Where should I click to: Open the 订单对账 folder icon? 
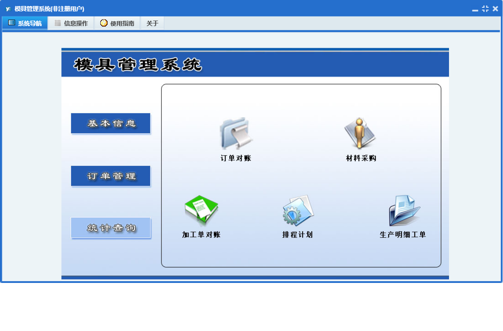pyautogui.click(x=236, y=133)
